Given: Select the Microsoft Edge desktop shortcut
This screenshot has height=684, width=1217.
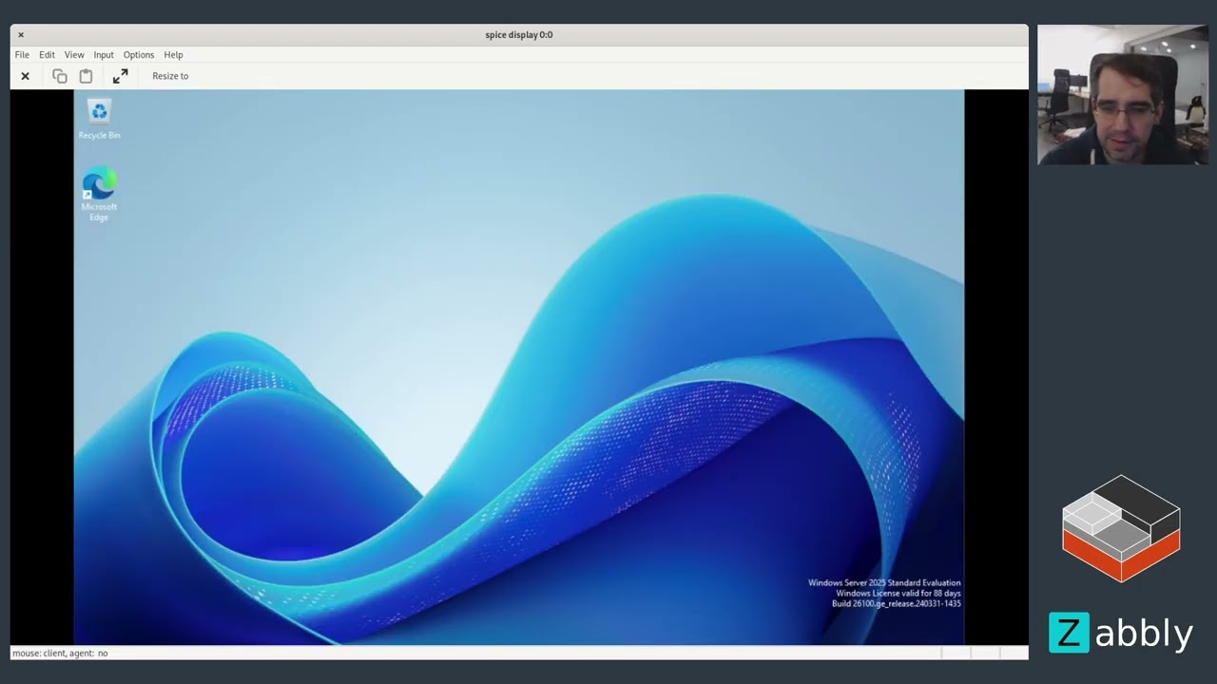Looking at the screenshot, I should (x=99, y=193).
